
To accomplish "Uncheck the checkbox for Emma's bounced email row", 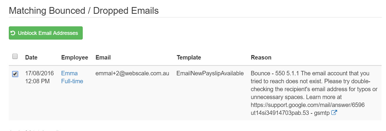I will click(x=15, y=74).
